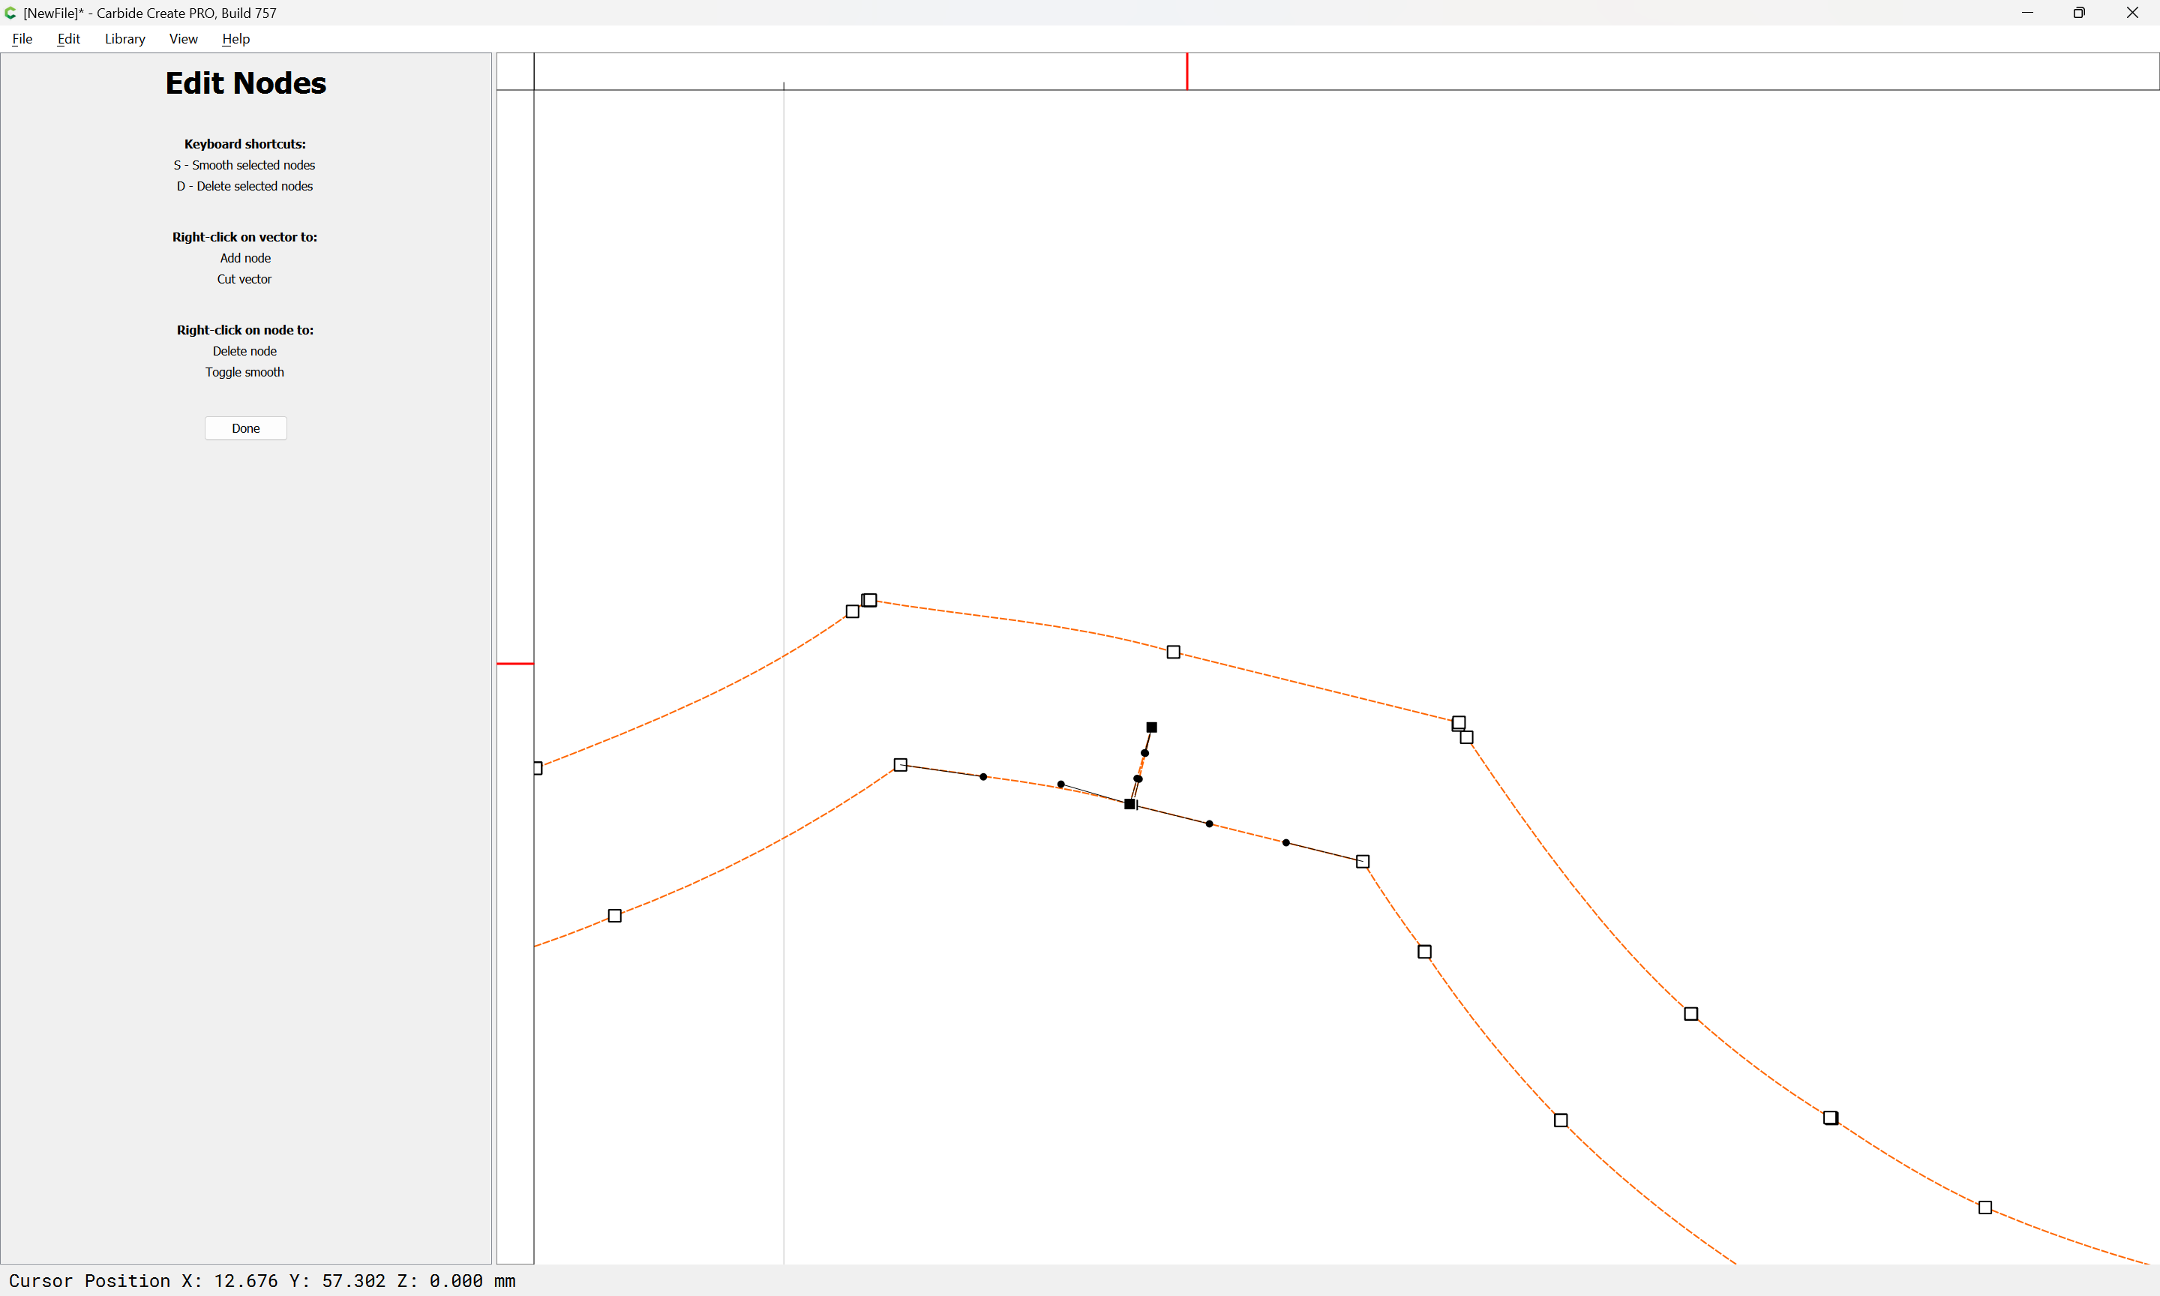
Task: Click the Carbide Create app icon in the title bar
Action: (10, 13)
